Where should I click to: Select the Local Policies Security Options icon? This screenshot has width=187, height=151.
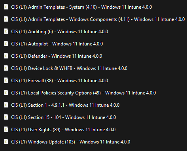pos(6,93)
